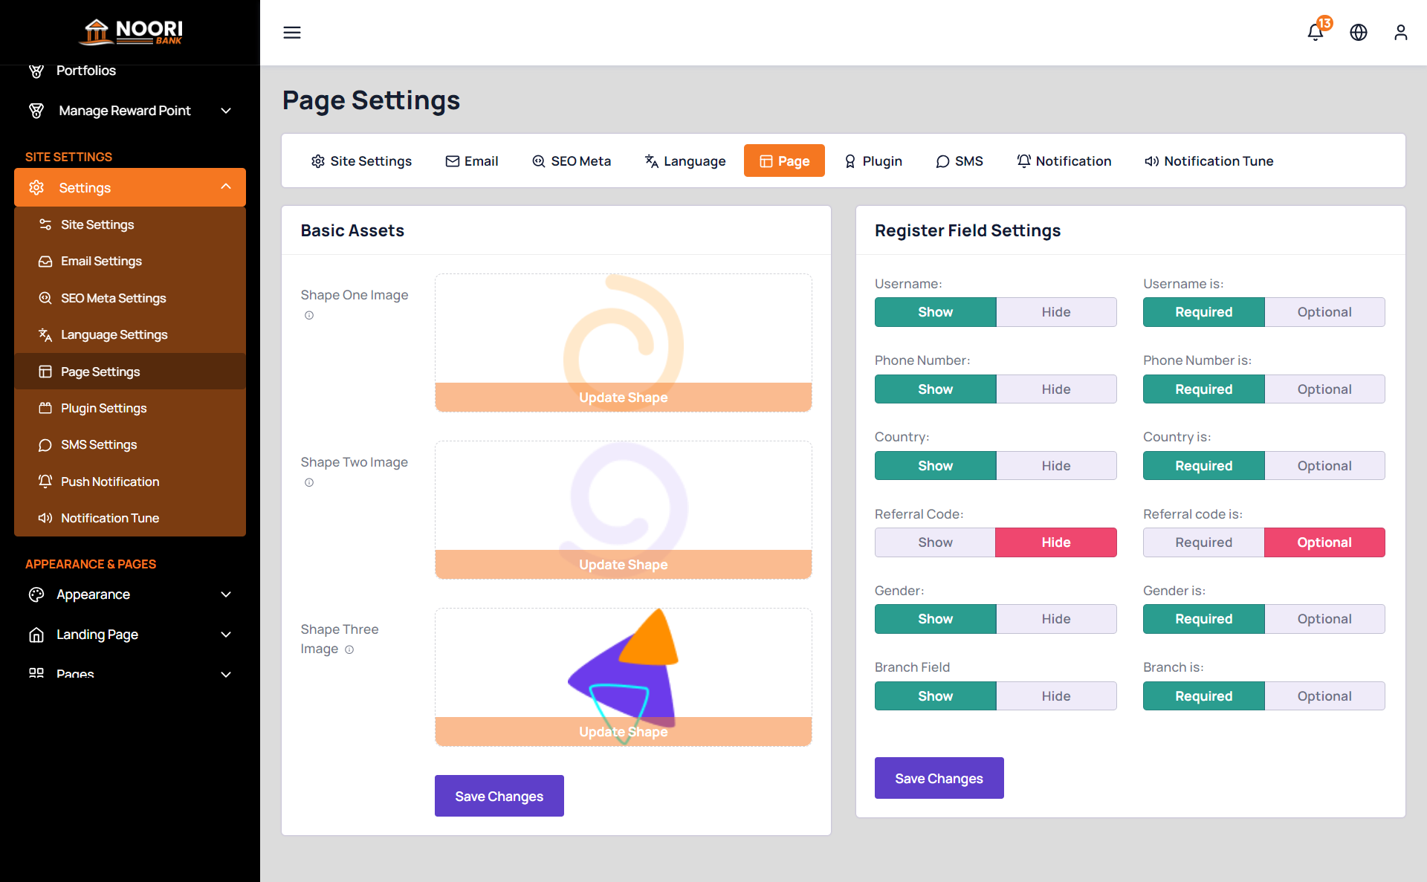
Task: Make Gender field Optional
Action: [x=1324, y=618]
